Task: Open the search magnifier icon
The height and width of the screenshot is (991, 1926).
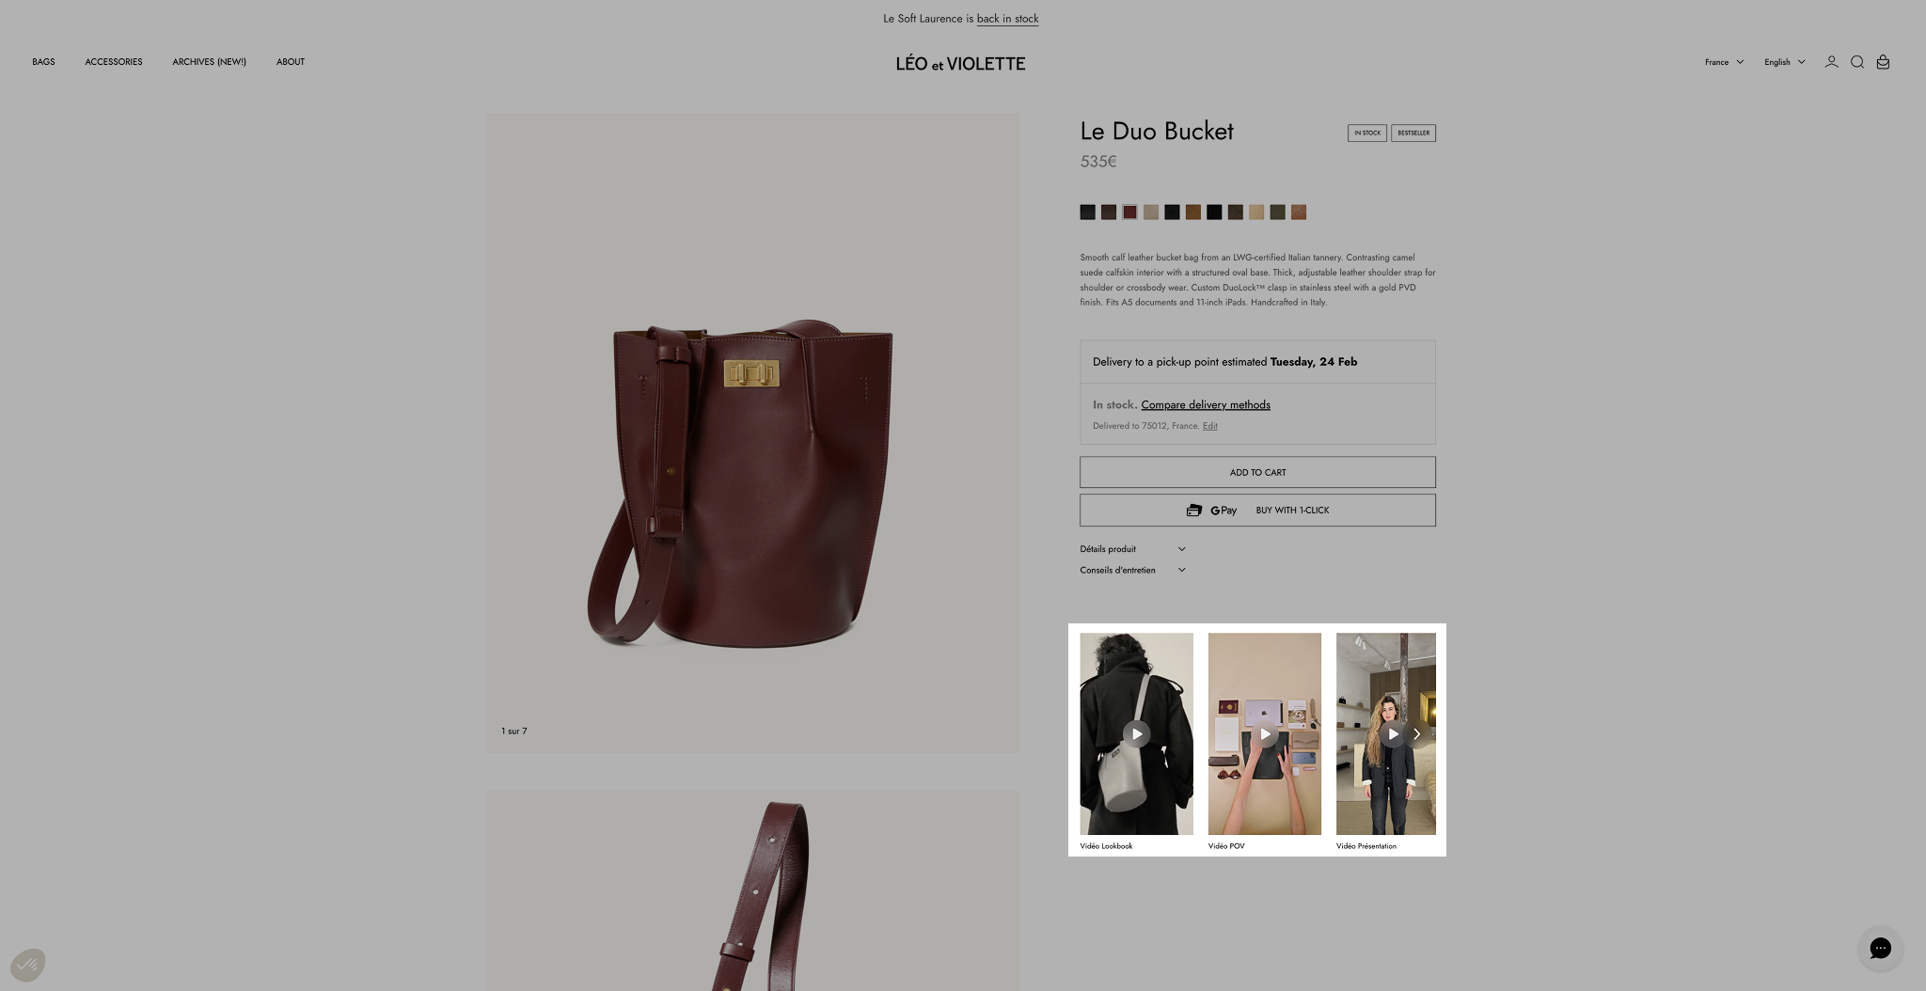Action: point(1857,62)
